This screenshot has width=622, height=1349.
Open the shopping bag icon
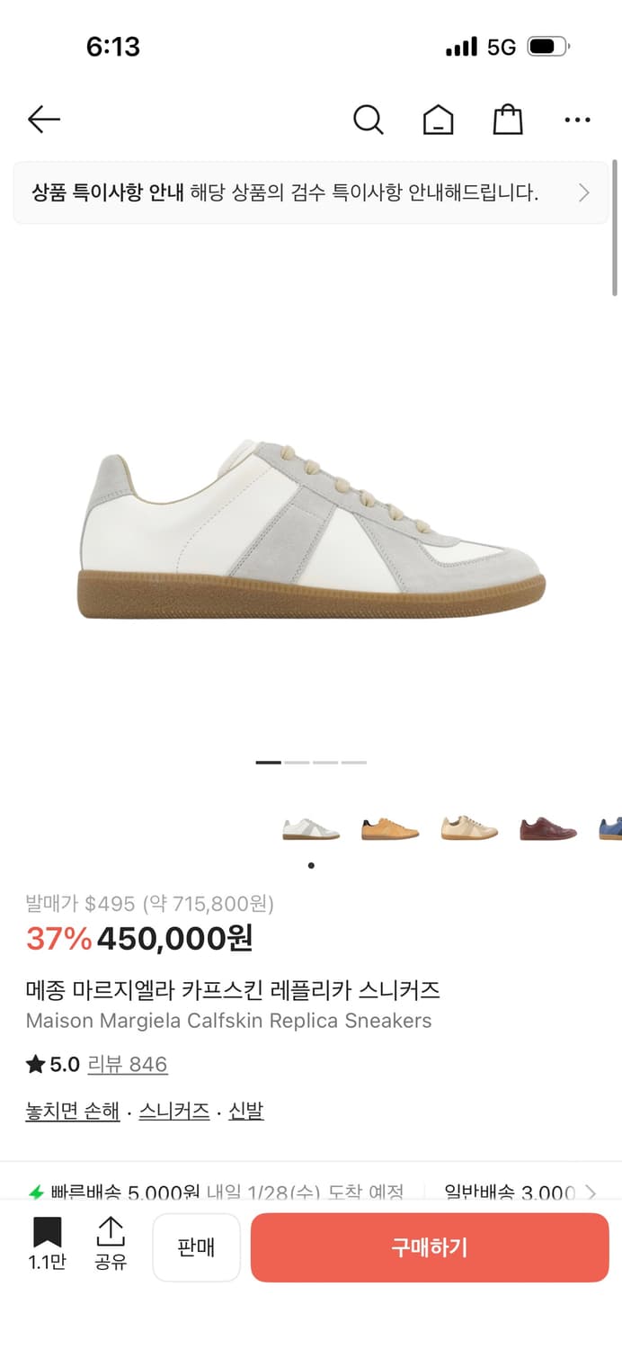pos(508,119)
